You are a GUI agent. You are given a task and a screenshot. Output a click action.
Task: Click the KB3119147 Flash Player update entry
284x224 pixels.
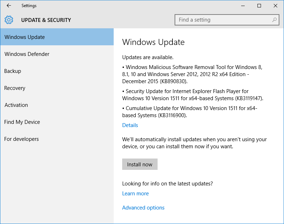tap(193, 95)
